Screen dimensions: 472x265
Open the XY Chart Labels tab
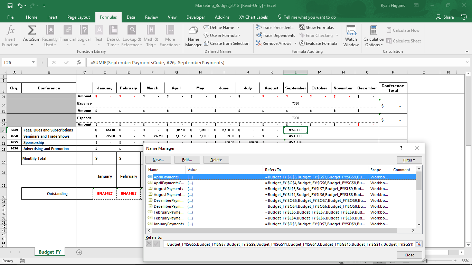tap(254, 17)
